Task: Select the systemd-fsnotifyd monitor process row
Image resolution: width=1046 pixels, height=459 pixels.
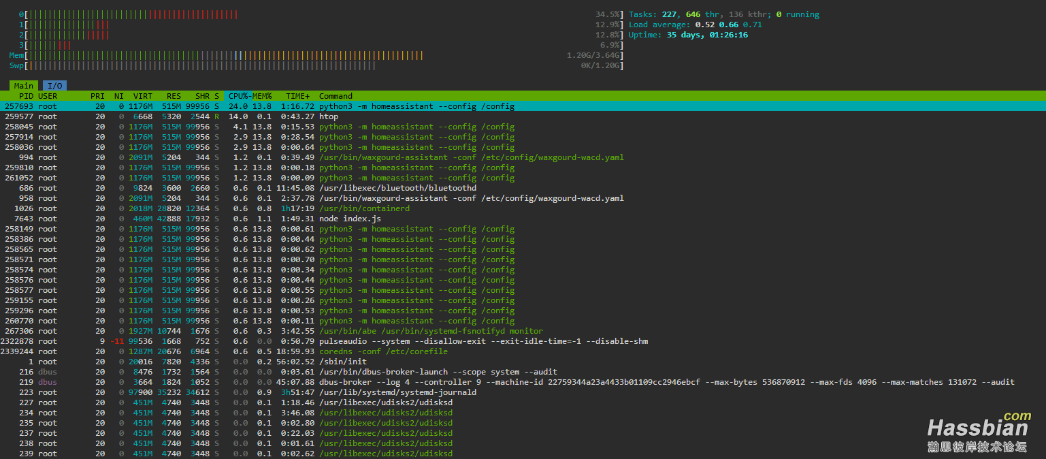Action: coord(523,331)
